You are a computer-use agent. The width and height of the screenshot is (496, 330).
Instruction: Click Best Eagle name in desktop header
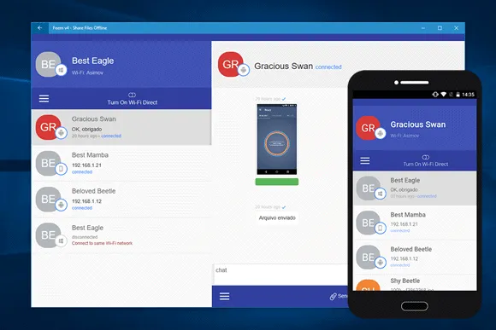point(92,61)
